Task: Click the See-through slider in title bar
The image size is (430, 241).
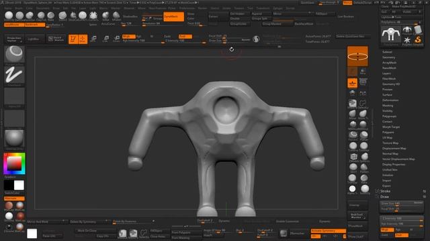Action: (329, 3)
